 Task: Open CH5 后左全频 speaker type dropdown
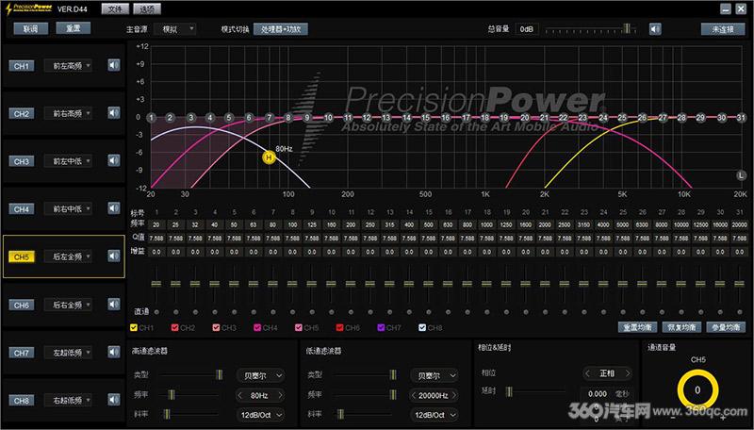(68, 256)
